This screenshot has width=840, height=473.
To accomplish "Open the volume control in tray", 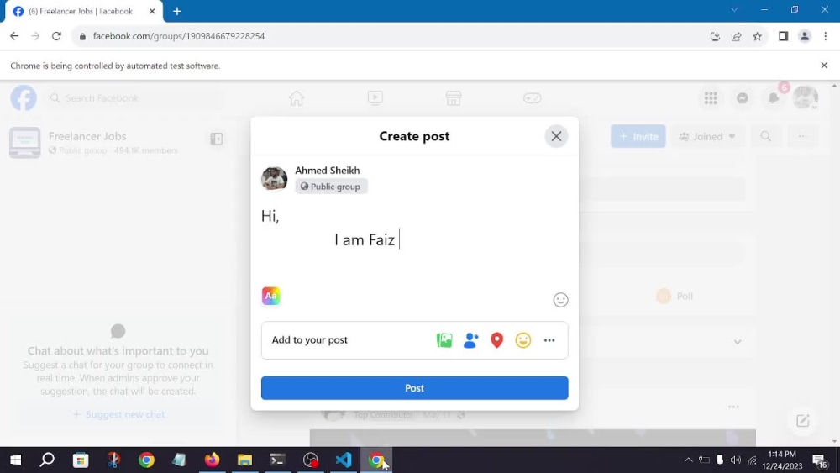I will click(736, 460).
